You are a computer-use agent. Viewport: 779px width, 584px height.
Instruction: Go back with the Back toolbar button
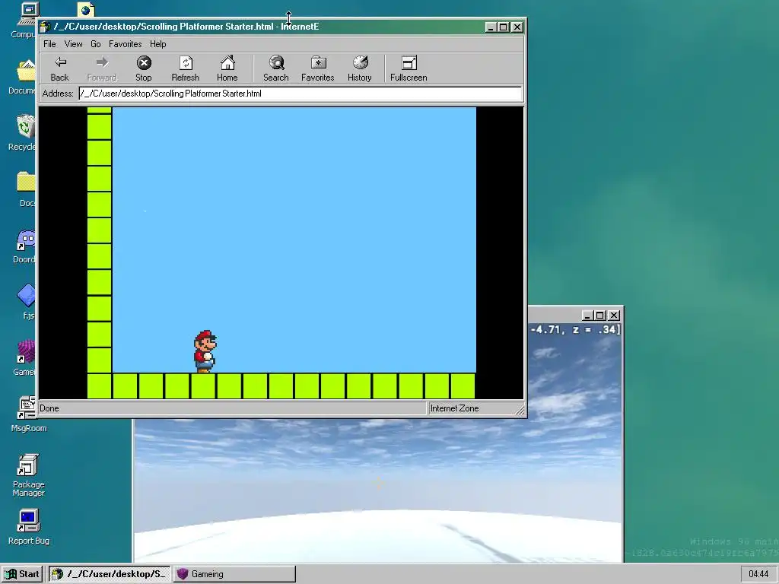tap(59, 68)
